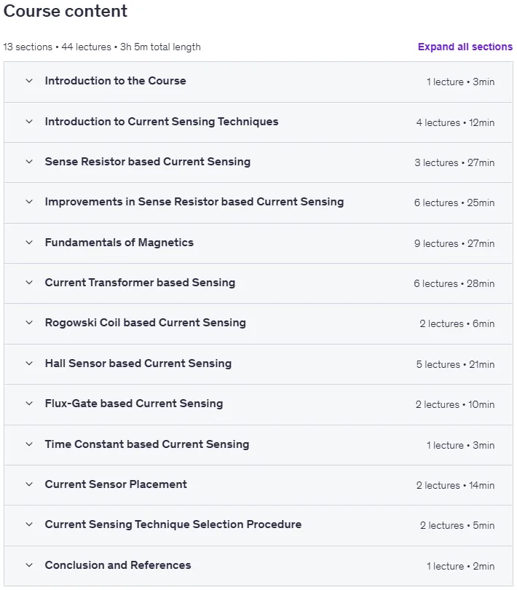Image resolution: width=517 pixels, height=590 pixels.
Task: Expand the Introduction to the Course chevron
Action: click(29, 81)
